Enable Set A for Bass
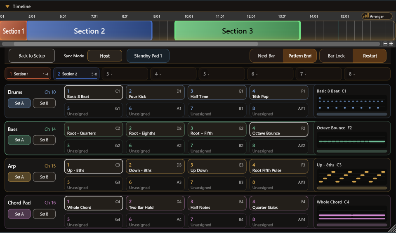This screenshot has height=233, width=396. pyautogui.click(x=19, y=140)
